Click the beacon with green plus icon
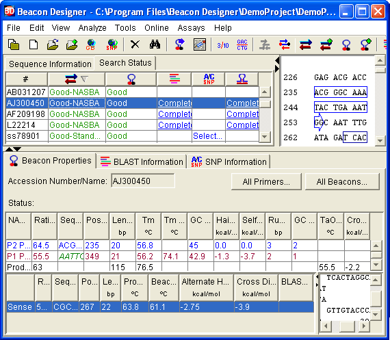 [365, 45]
